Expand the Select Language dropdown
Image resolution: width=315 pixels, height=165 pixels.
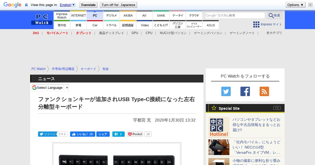50,88
